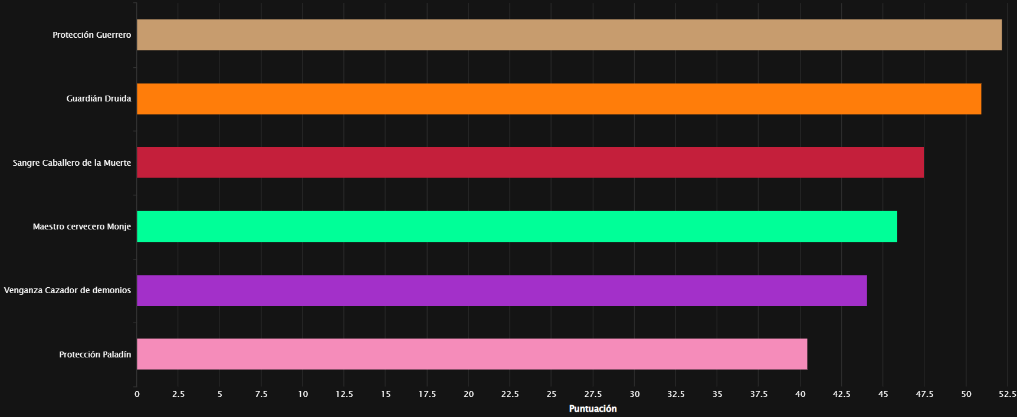The height and width of the screenshot is (417, 1017).
Task: Click the Sangre Caballero de la Muerte label
Action: [72, 163]
